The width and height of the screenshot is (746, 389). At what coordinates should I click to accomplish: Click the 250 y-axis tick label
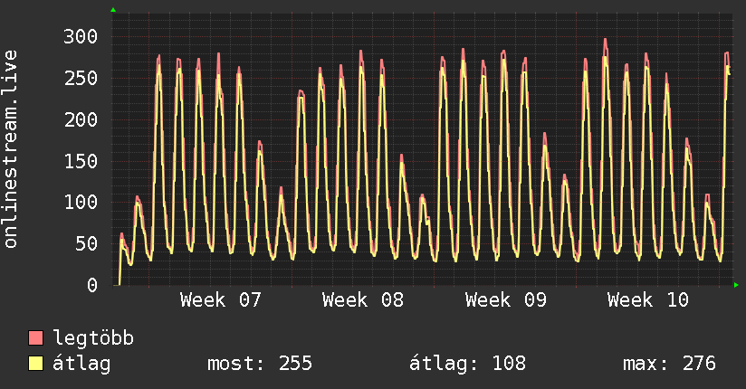click(81, 78)
